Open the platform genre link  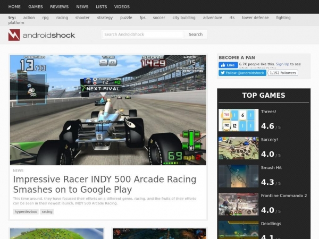click(16, 22)
